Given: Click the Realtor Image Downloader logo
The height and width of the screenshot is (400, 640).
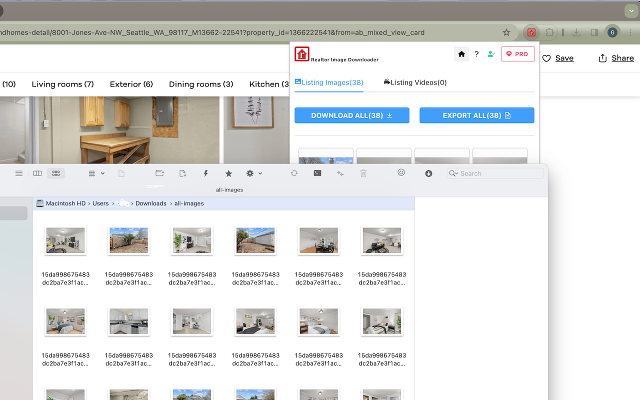Looking at the screenshot, I should coord(302,54).
